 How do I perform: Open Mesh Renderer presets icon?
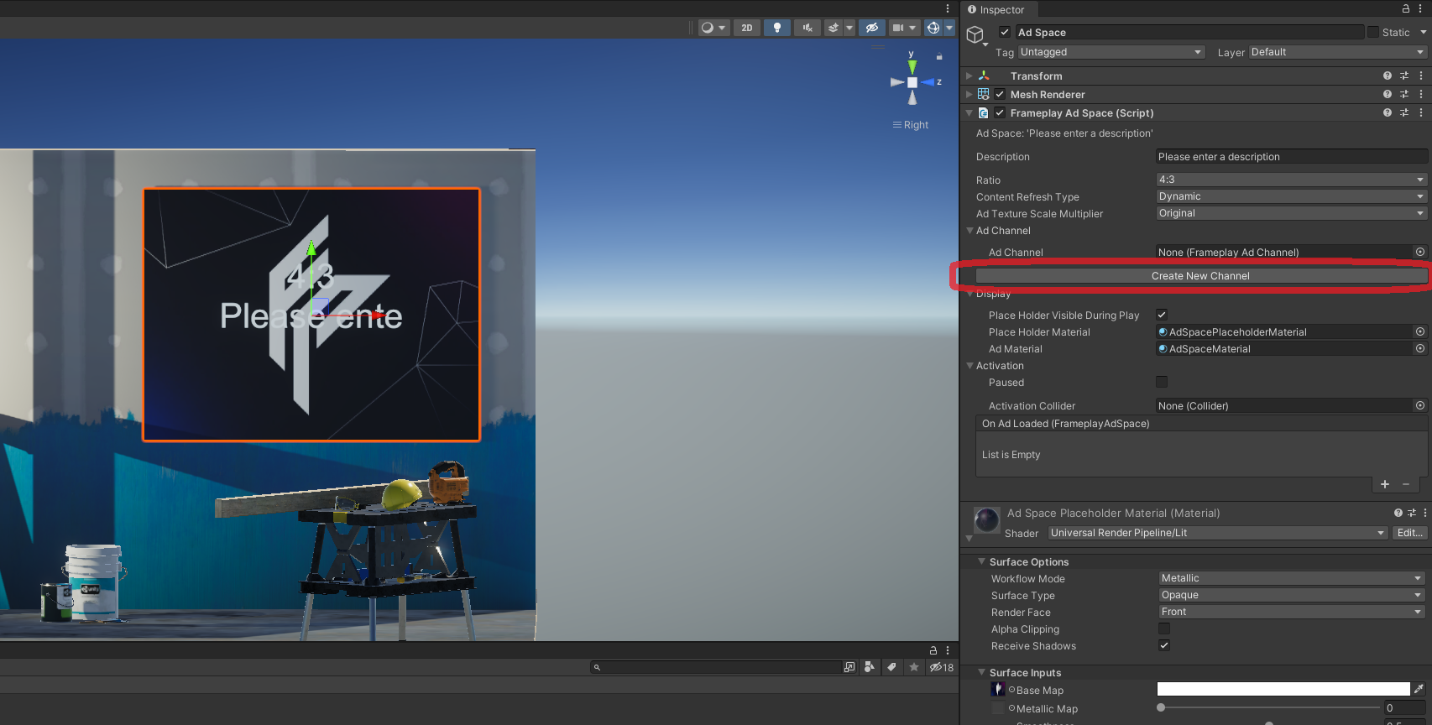[1404, 94]
